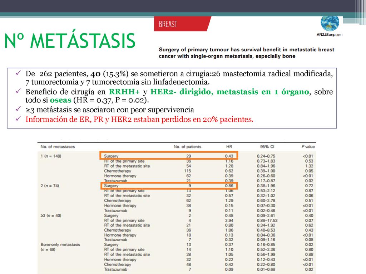The width and height of the screenshot is (366, 274).
Task: Click the HR value '1.86'
Action: pyautogui.click(x=229, y=230)
